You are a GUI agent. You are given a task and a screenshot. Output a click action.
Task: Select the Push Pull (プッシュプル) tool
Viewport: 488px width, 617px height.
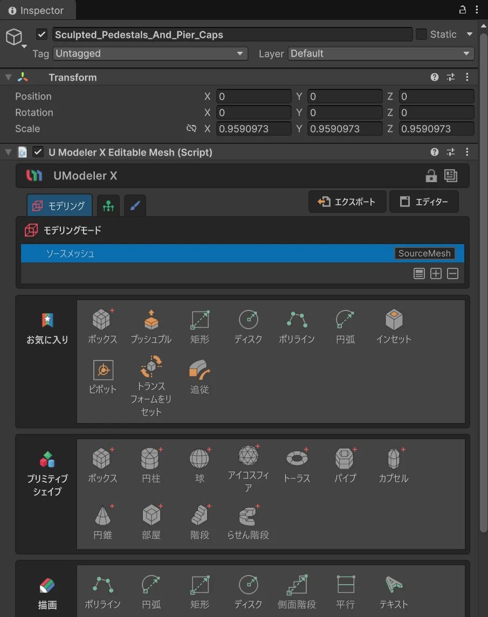[x=151, y=327]
